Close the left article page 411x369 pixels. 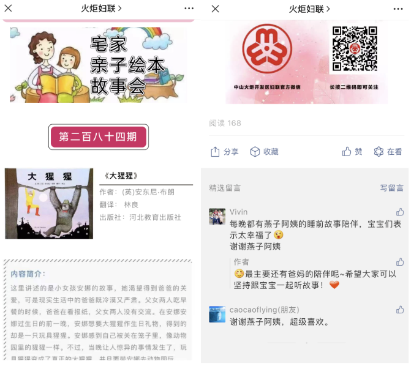coord(8,9)
